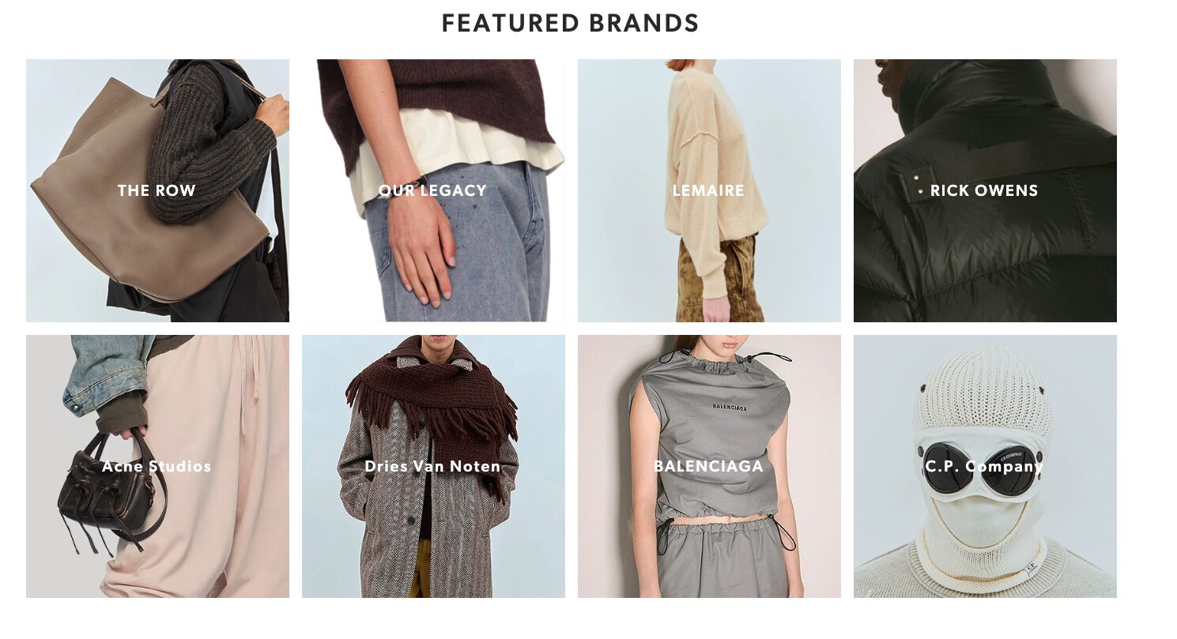This screenshot has width=1177, height=639.
Task: Open the RICK OWENS brand label
Action: click(x=984, y=190)
